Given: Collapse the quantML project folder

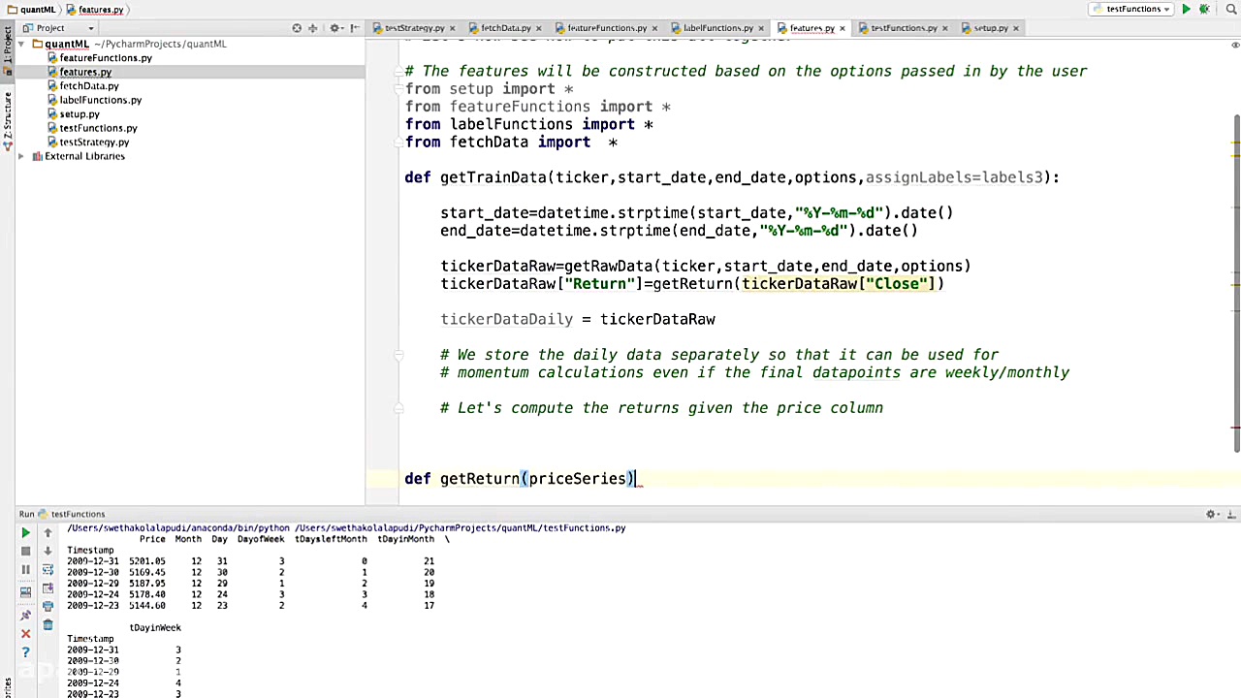Looking at the screenshot, I should point(22,44).
